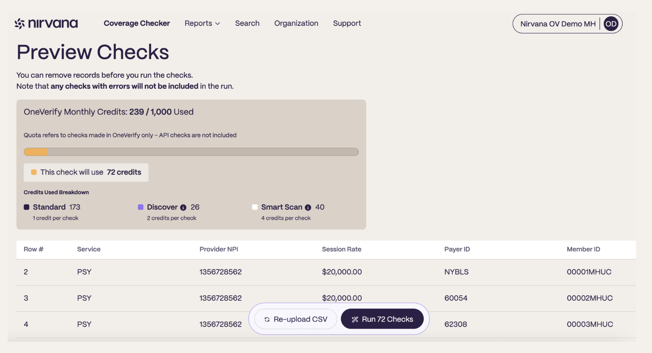Click Session Rate in row 2
The width and height of the screenshot is (652, 353).
click(342, 272)
